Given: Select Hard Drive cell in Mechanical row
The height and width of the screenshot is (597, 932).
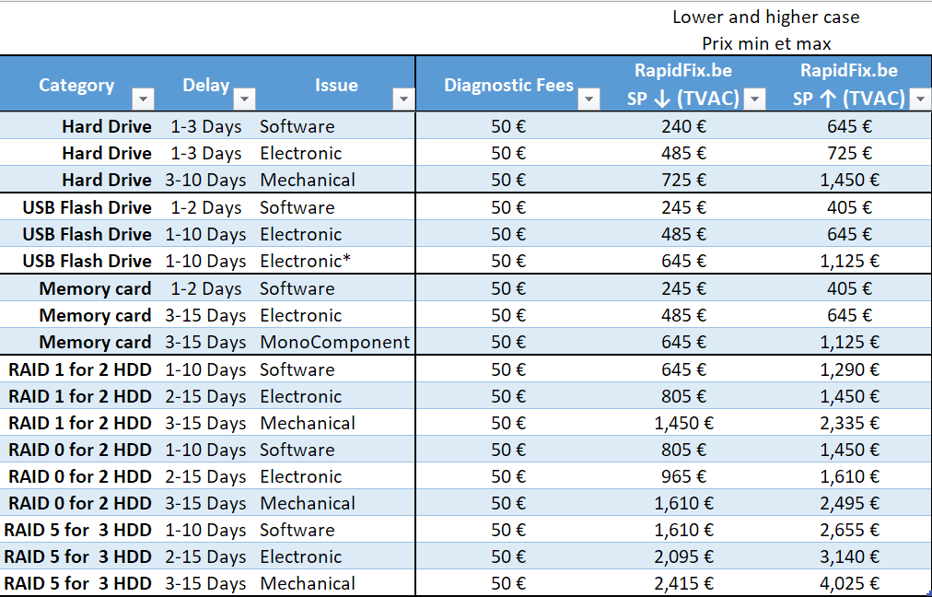Looking at the screenshot, I should (106, 180).
